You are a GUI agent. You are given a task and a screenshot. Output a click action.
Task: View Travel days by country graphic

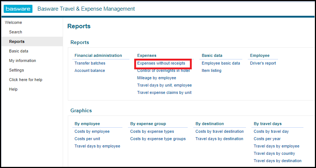[x=274, y=153]
